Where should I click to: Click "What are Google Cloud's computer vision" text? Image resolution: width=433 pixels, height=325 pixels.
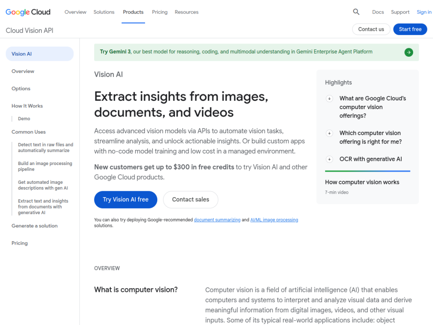(373, 107)
